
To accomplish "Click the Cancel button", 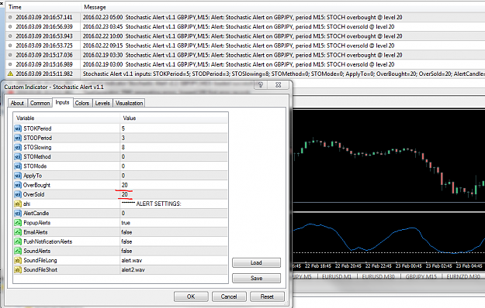I will [x=229, y=296].
